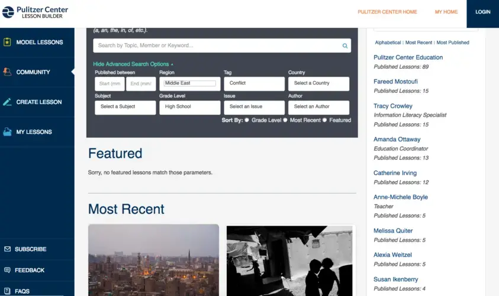Click the search magnifier icon
This screenshot has width=499, height=296.
point(345,46)
